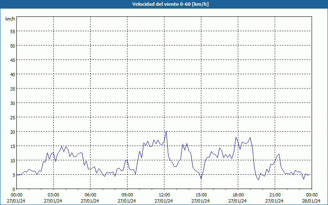Select the y-axis label "55"
Image resolution: width=328 pixels, height=205 pixels.
[x=13, y=32]
